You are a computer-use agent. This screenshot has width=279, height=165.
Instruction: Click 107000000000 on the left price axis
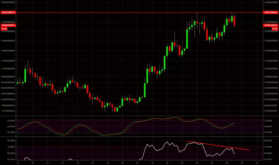click(x=8, y=82)
